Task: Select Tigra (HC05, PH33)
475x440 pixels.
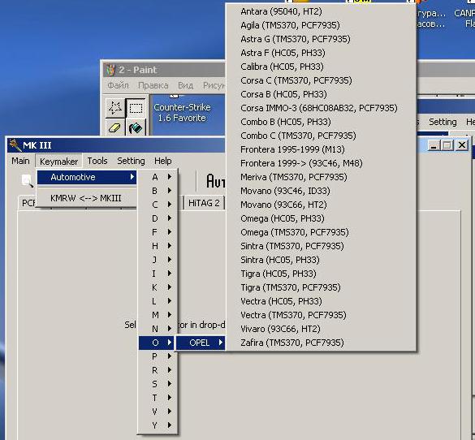Action: (x=321, y=274)
